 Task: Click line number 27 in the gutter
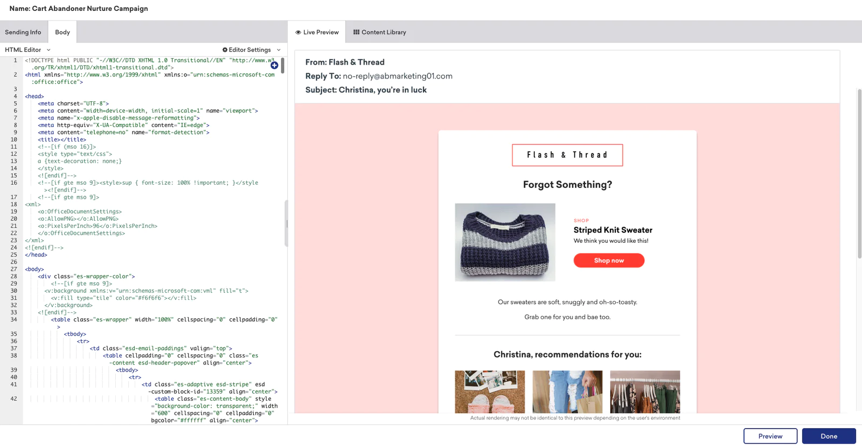(13, 269)
